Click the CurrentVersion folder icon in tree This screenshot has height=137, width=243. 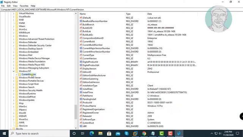pyautogui.click(x=19, y=75)
